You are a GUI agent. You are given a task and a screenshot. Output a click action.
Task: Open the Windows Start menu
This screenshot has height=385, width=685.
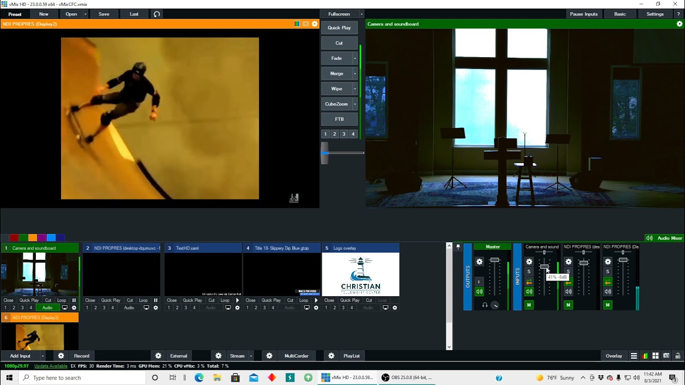point(9,378)
